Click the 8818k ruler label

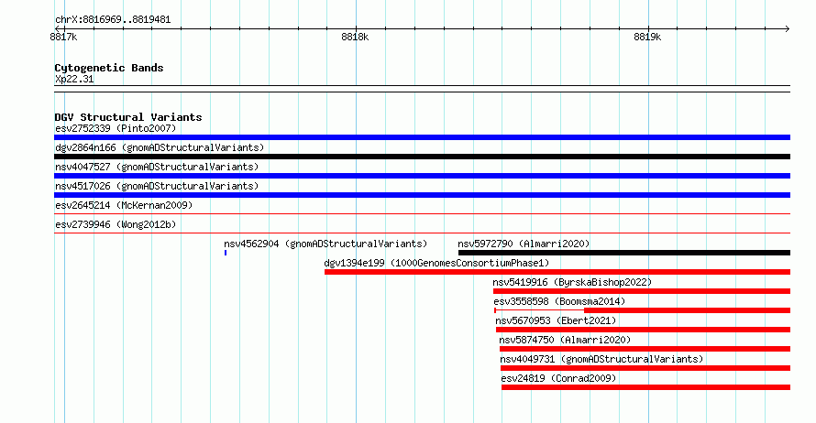pos(355,37)
